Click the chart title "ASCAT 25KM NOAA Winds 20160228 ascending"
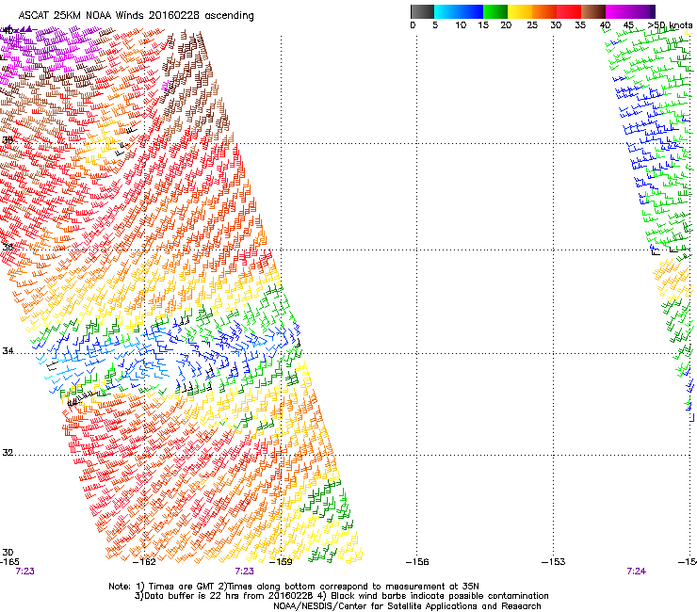The width and height of the screenshot is (697, 612). (x=136, y=16)
